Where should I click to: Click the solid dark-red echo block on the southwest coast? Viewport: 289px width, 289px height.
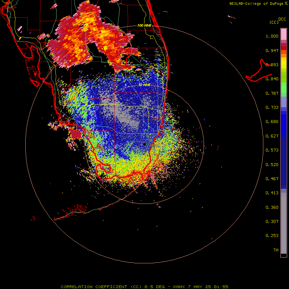click(x=75, y=134)
